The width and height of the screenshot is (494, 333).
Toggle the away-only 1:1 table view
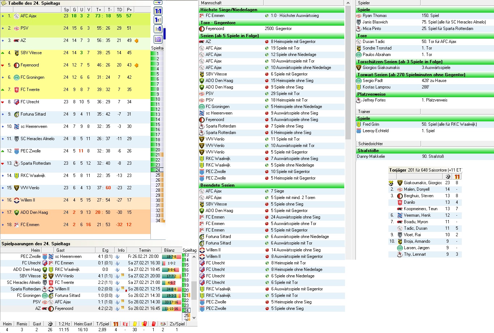158,29
